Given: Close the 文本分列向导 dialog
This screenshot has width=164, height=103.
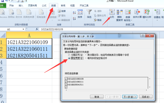Looking at the screenshot, I should [150, 36].
